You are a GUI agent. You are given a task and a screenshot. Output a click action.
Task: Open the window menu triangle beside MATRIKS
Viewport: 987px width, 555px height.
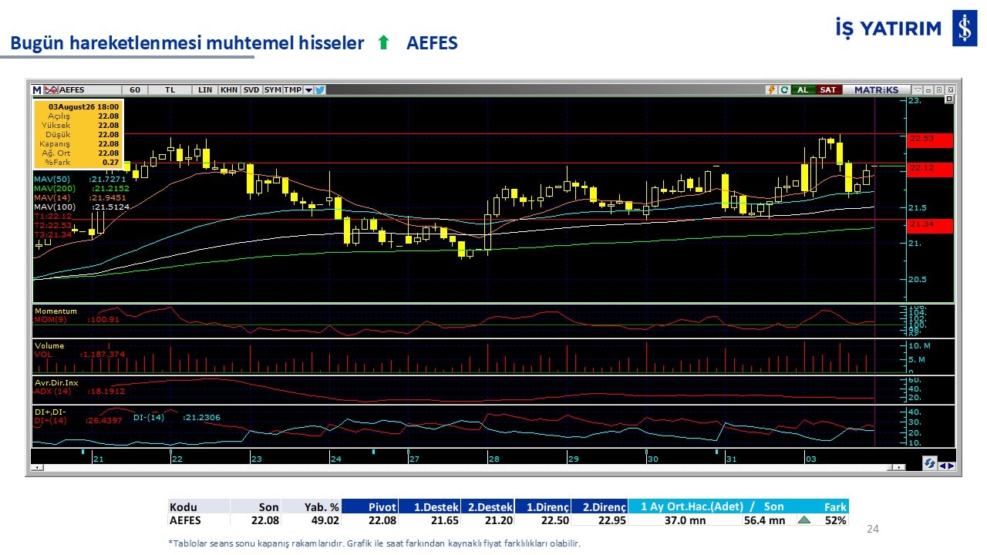click(917, 89)
